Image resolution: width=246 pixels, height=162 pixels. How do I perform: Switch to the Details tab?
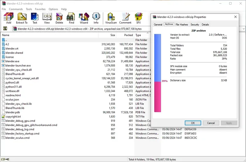point(205,25)
